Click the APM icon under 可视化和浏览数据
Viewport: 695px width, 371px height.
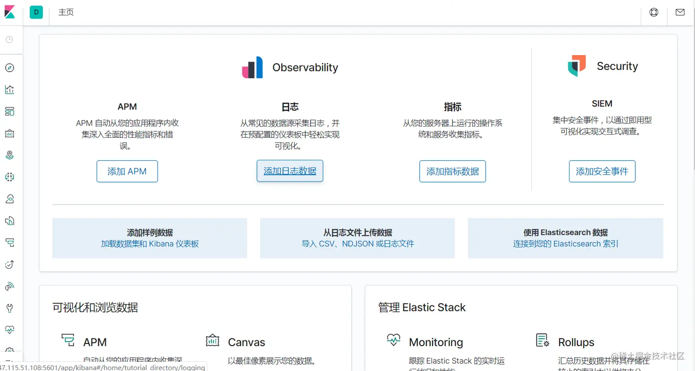coord(68,340)
